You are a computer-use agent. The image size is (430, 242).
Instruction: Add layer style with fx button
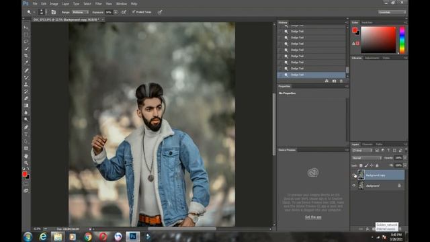[368, 229]
